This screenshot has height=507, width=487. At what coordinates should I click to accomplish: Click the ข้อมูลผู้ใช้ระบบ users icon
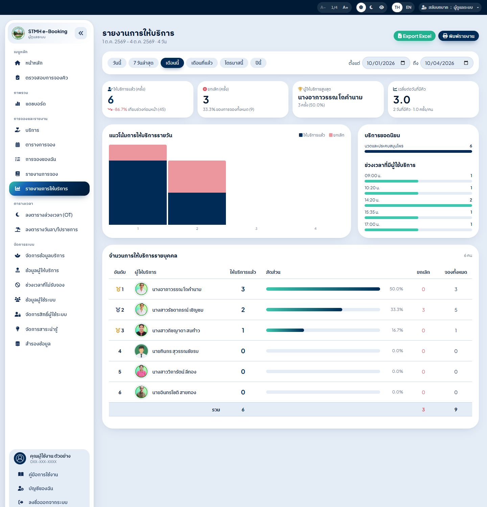click(x=18, y=299)
